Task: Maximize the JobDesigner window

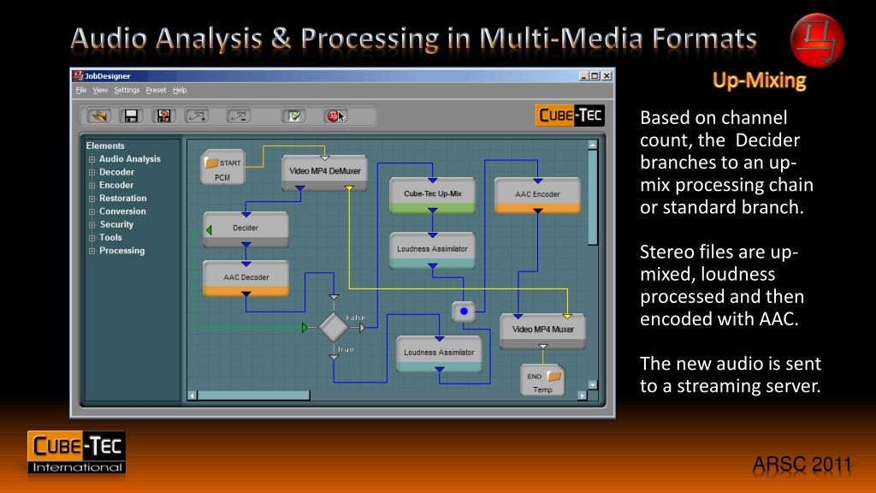Action: (595, 75)
